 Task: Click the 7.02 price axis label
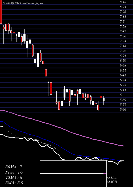(x=123, y=51)
